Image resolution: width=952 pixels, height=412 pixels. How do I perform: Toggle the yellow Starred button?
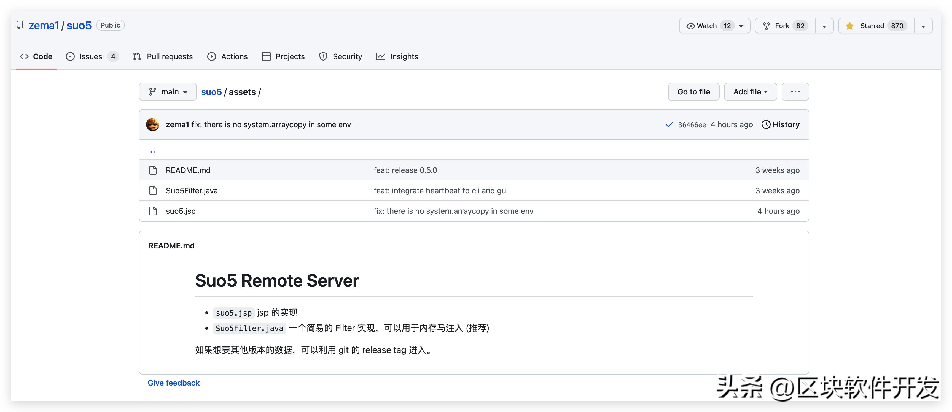click(876, 26)
